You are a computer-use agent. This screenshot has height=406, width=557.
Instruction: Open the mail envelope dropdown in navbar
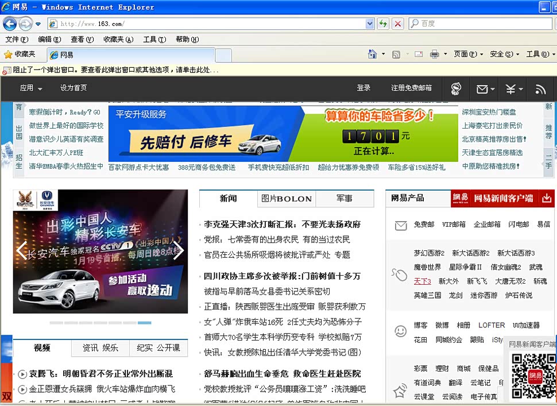coord(485,89)
